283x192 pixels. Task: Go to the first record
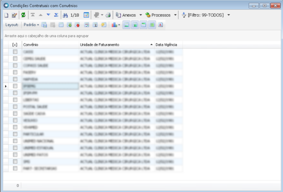click(x=33, y=15)
